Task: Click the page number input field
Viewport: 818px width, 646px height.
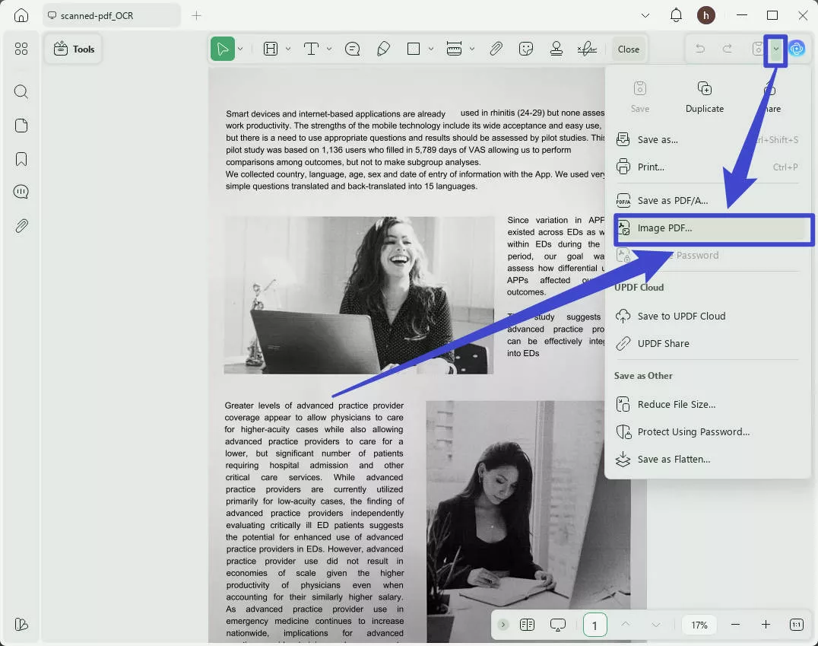Action: [594, 625]
